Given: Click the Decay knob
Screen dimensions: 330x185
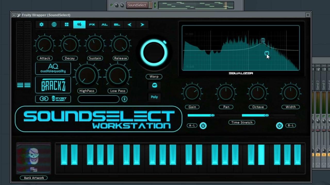Looking at the screenshot, I should click(70, 45).
